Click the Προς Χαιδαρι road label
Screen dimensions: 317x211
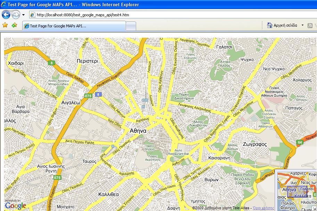pos(75,78)
